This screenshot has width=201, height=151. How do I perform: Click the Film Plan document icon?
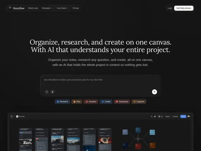pos(17,116)
